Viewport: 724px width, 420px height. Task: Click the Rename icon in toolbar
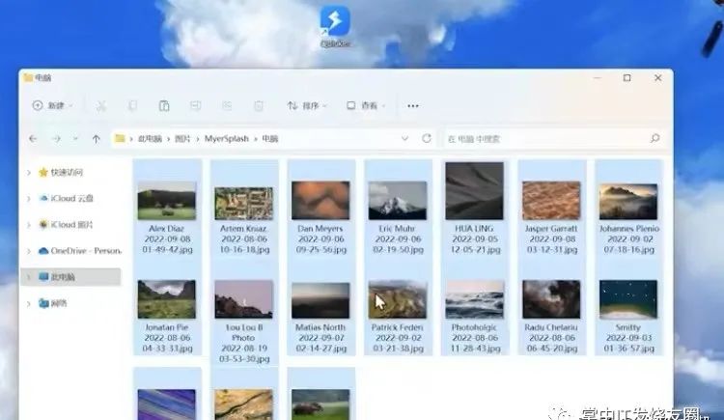click(195, 106)
